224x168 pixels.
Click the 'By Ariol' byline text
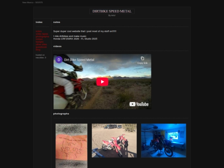[x=112, y=15]
